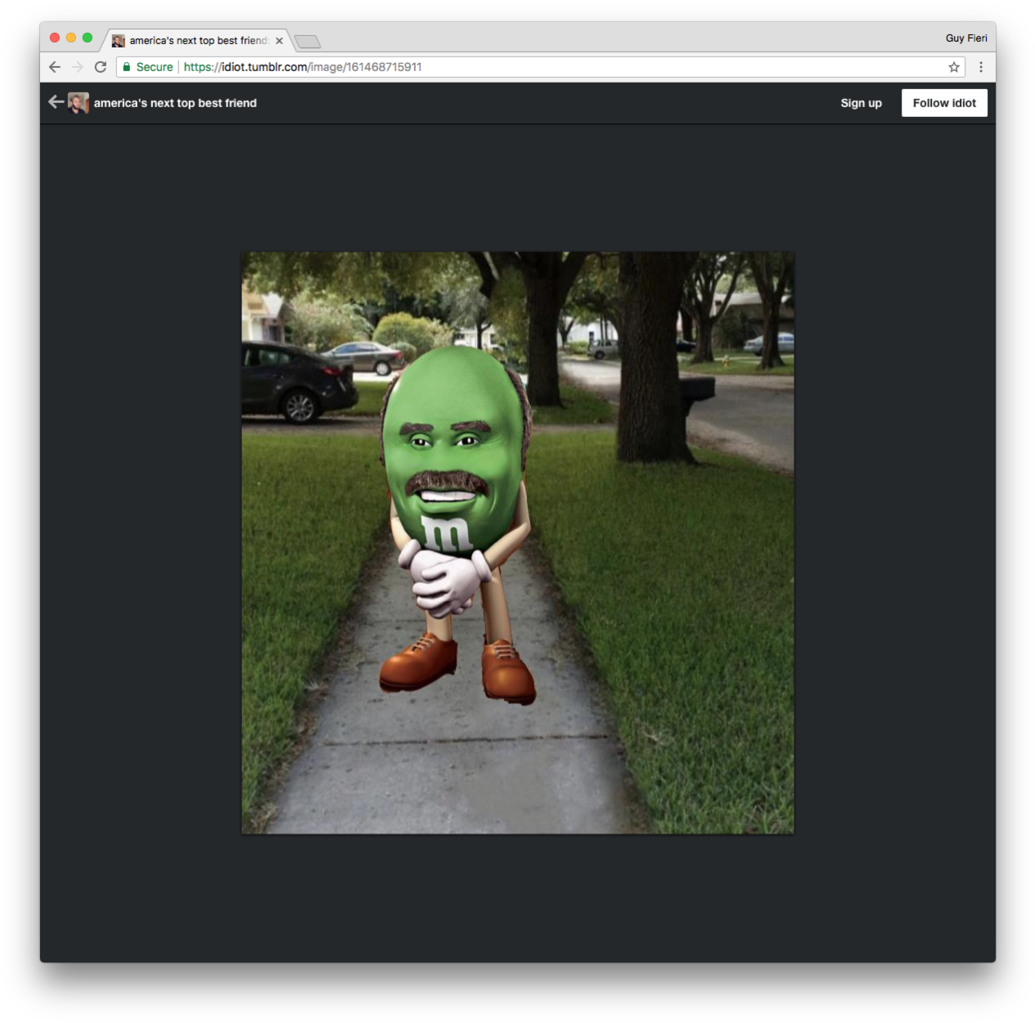Open the blog avatar thumbnail
Image resolution: width=1035 pixels, height=1023 pixels.
(79, 103)
